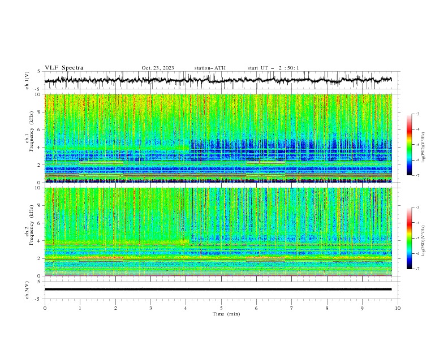Click the "ch.1(V)" axis label

coord(27,80)
